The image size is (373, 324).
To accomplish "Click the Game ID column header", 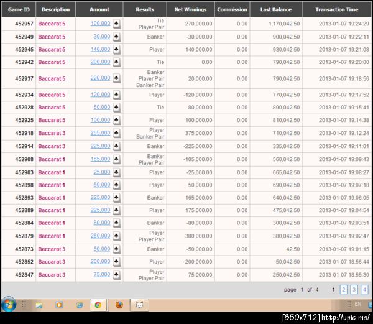I will tap(19, 9).
